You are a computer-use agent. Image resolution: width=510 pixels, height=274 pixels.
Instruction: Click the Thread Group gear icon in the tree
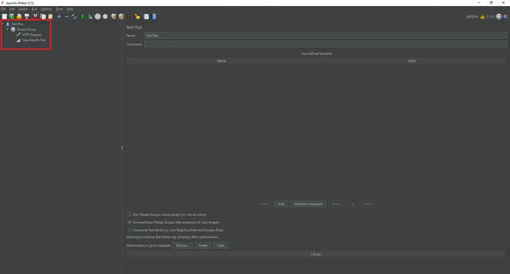pos(13,29)
